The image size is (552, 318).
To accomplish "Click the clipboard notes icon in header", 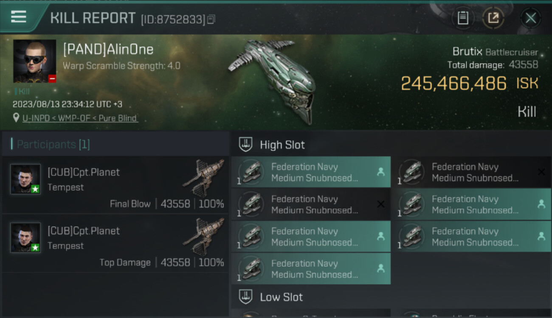I will tap(463, 18).
